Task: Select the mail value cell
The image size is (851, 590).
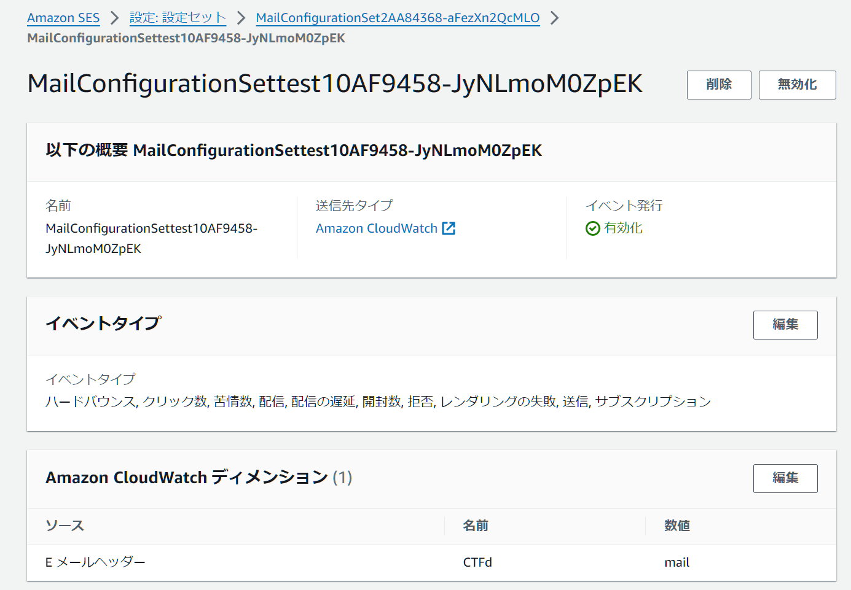Action: [676, 562]
